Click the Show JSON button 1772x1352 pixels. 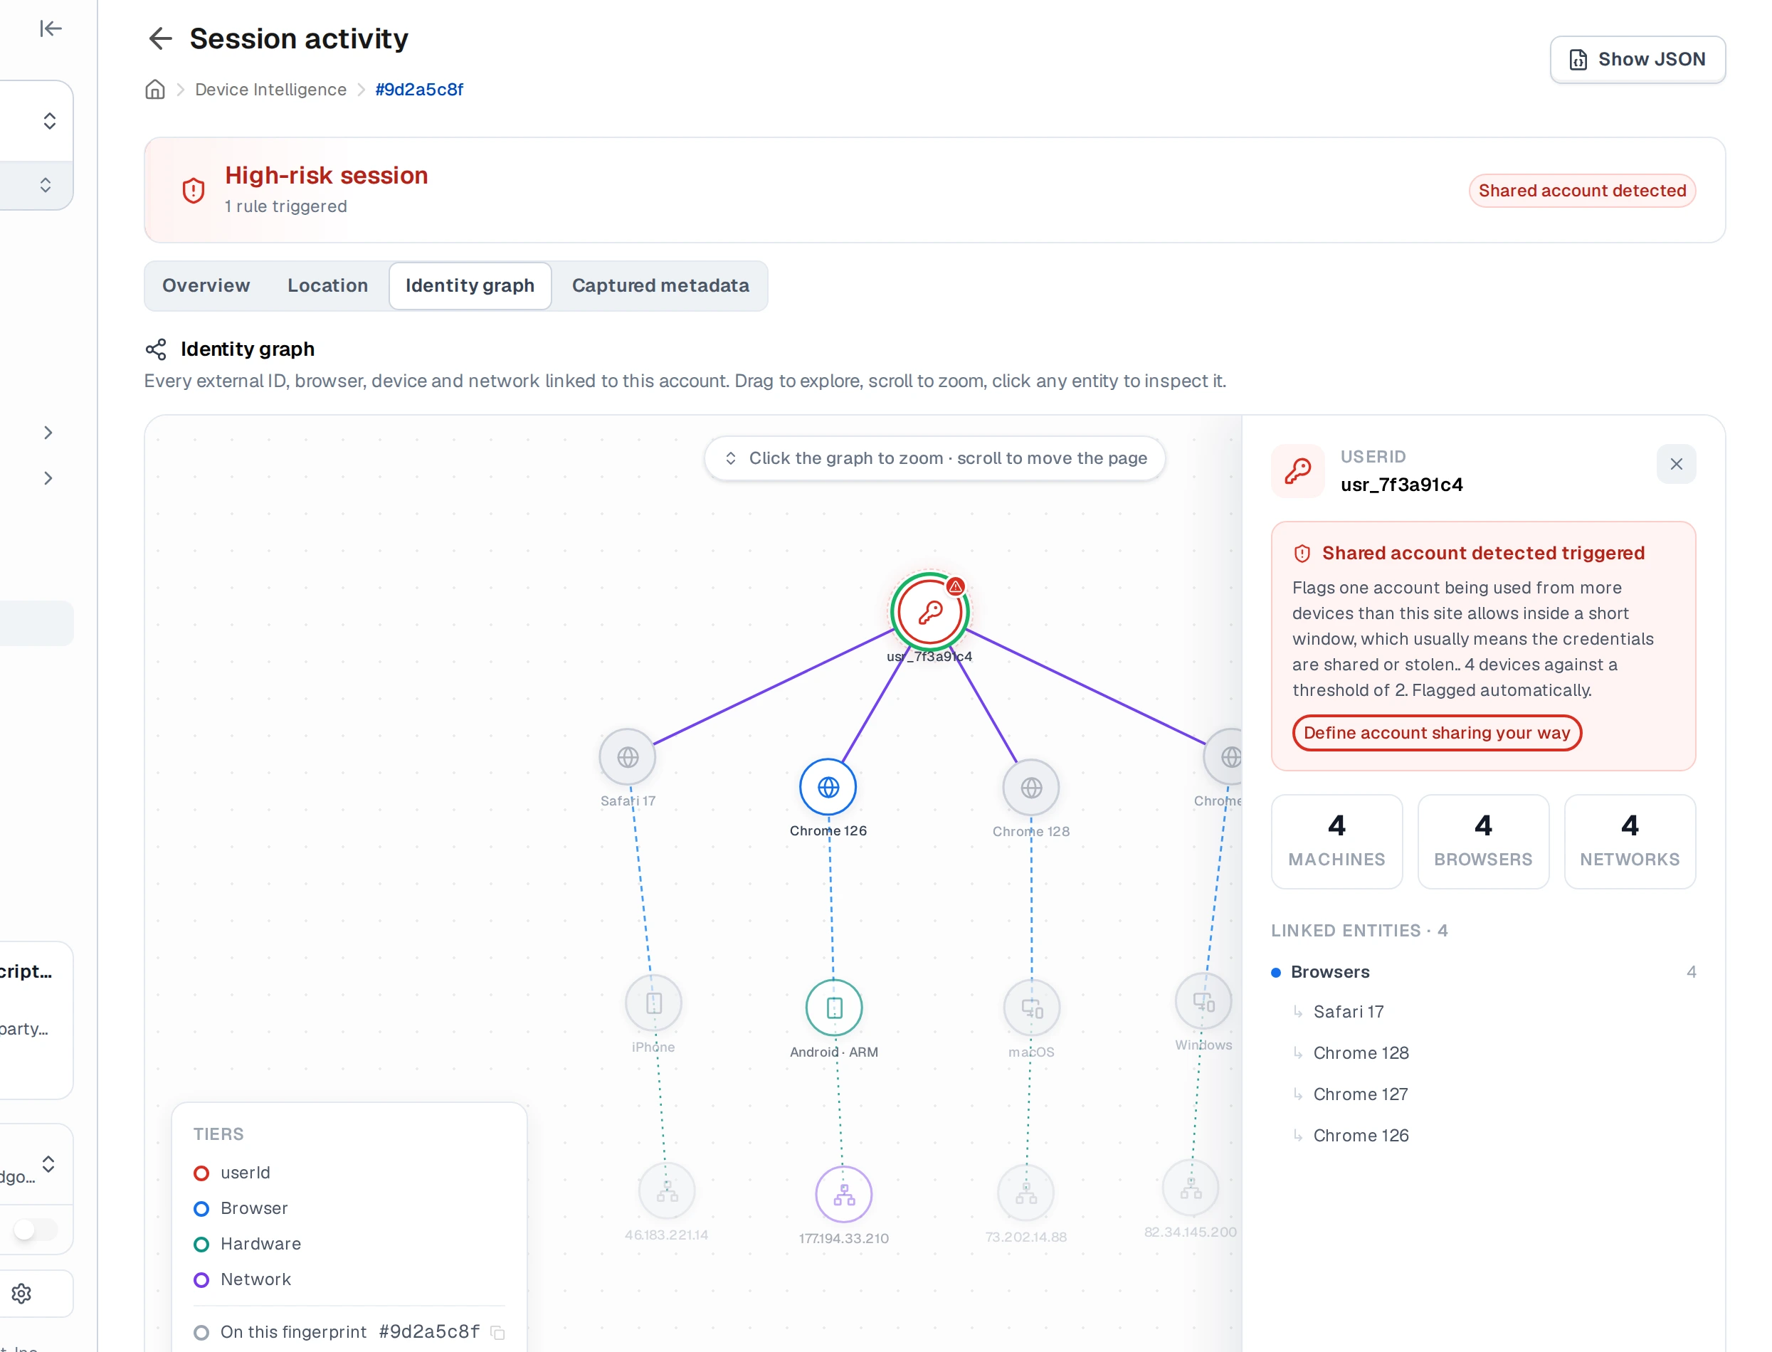click(1637, 60)
